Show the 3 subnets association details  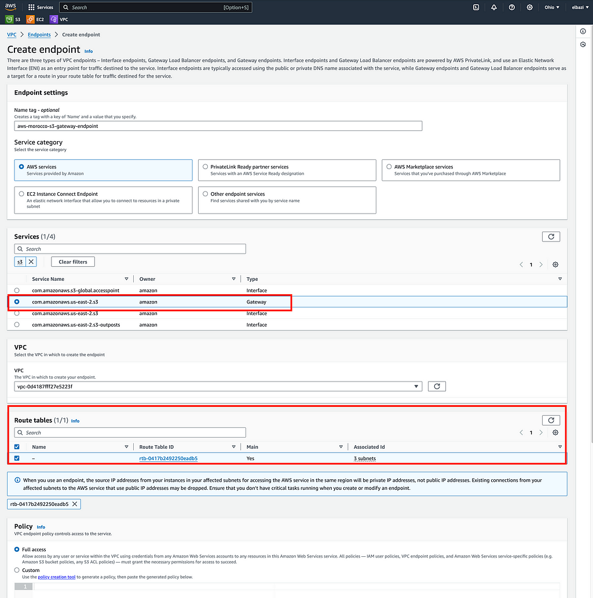[x=365, y=458]
